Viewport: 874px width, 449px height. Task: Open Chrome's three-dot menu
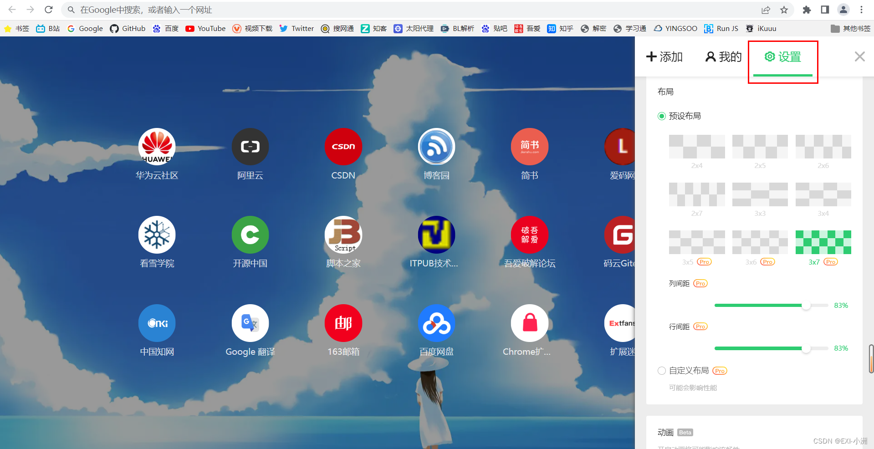(862, 10)
